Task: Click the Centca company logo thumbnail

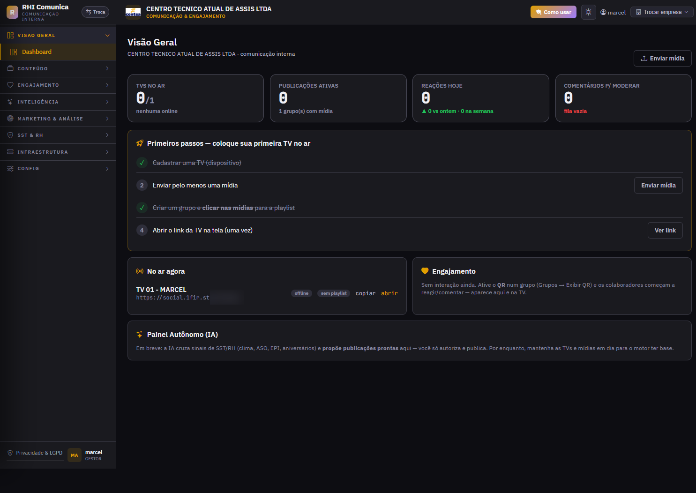Action: click(x=133, y=12)
